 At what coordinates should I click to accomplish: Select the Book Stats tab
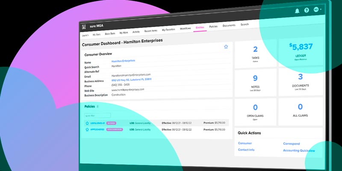click(110, 34)
